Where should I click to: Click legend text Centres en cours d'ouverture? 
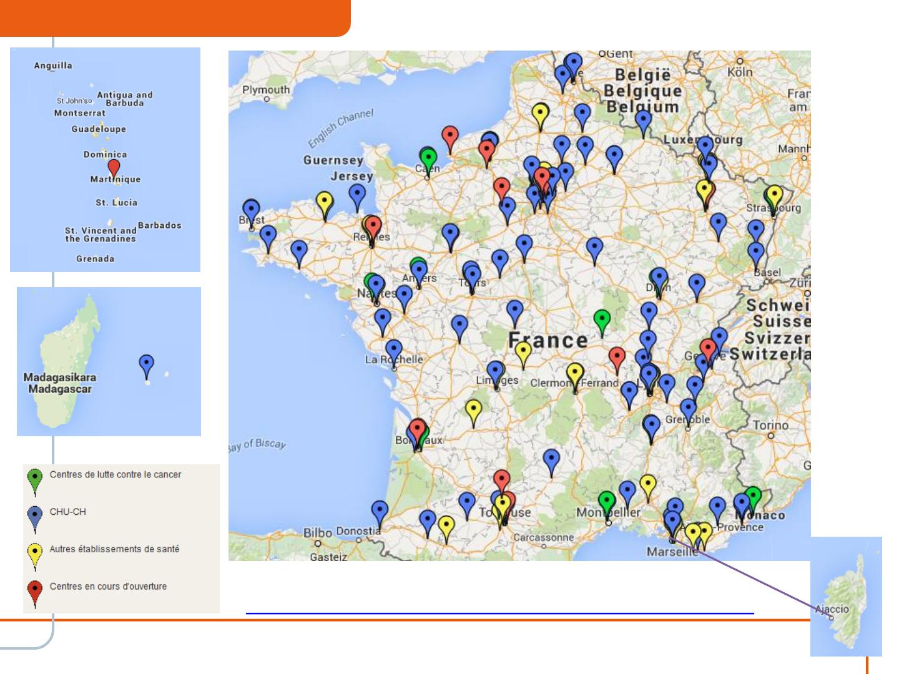(108, 587)
